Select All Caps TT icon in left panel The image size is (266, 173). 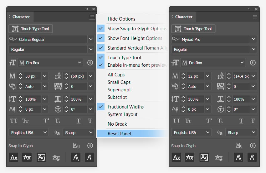(14, 121)
